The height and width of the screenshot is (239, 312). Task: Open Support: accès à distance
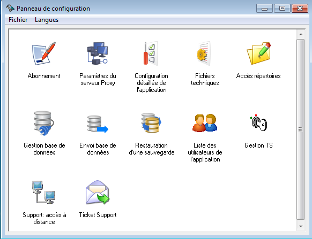coord(44,192)
